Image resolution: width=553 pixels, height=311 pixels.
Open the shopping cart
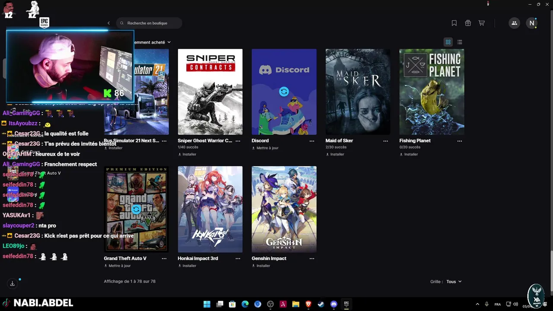click(481, 23)
